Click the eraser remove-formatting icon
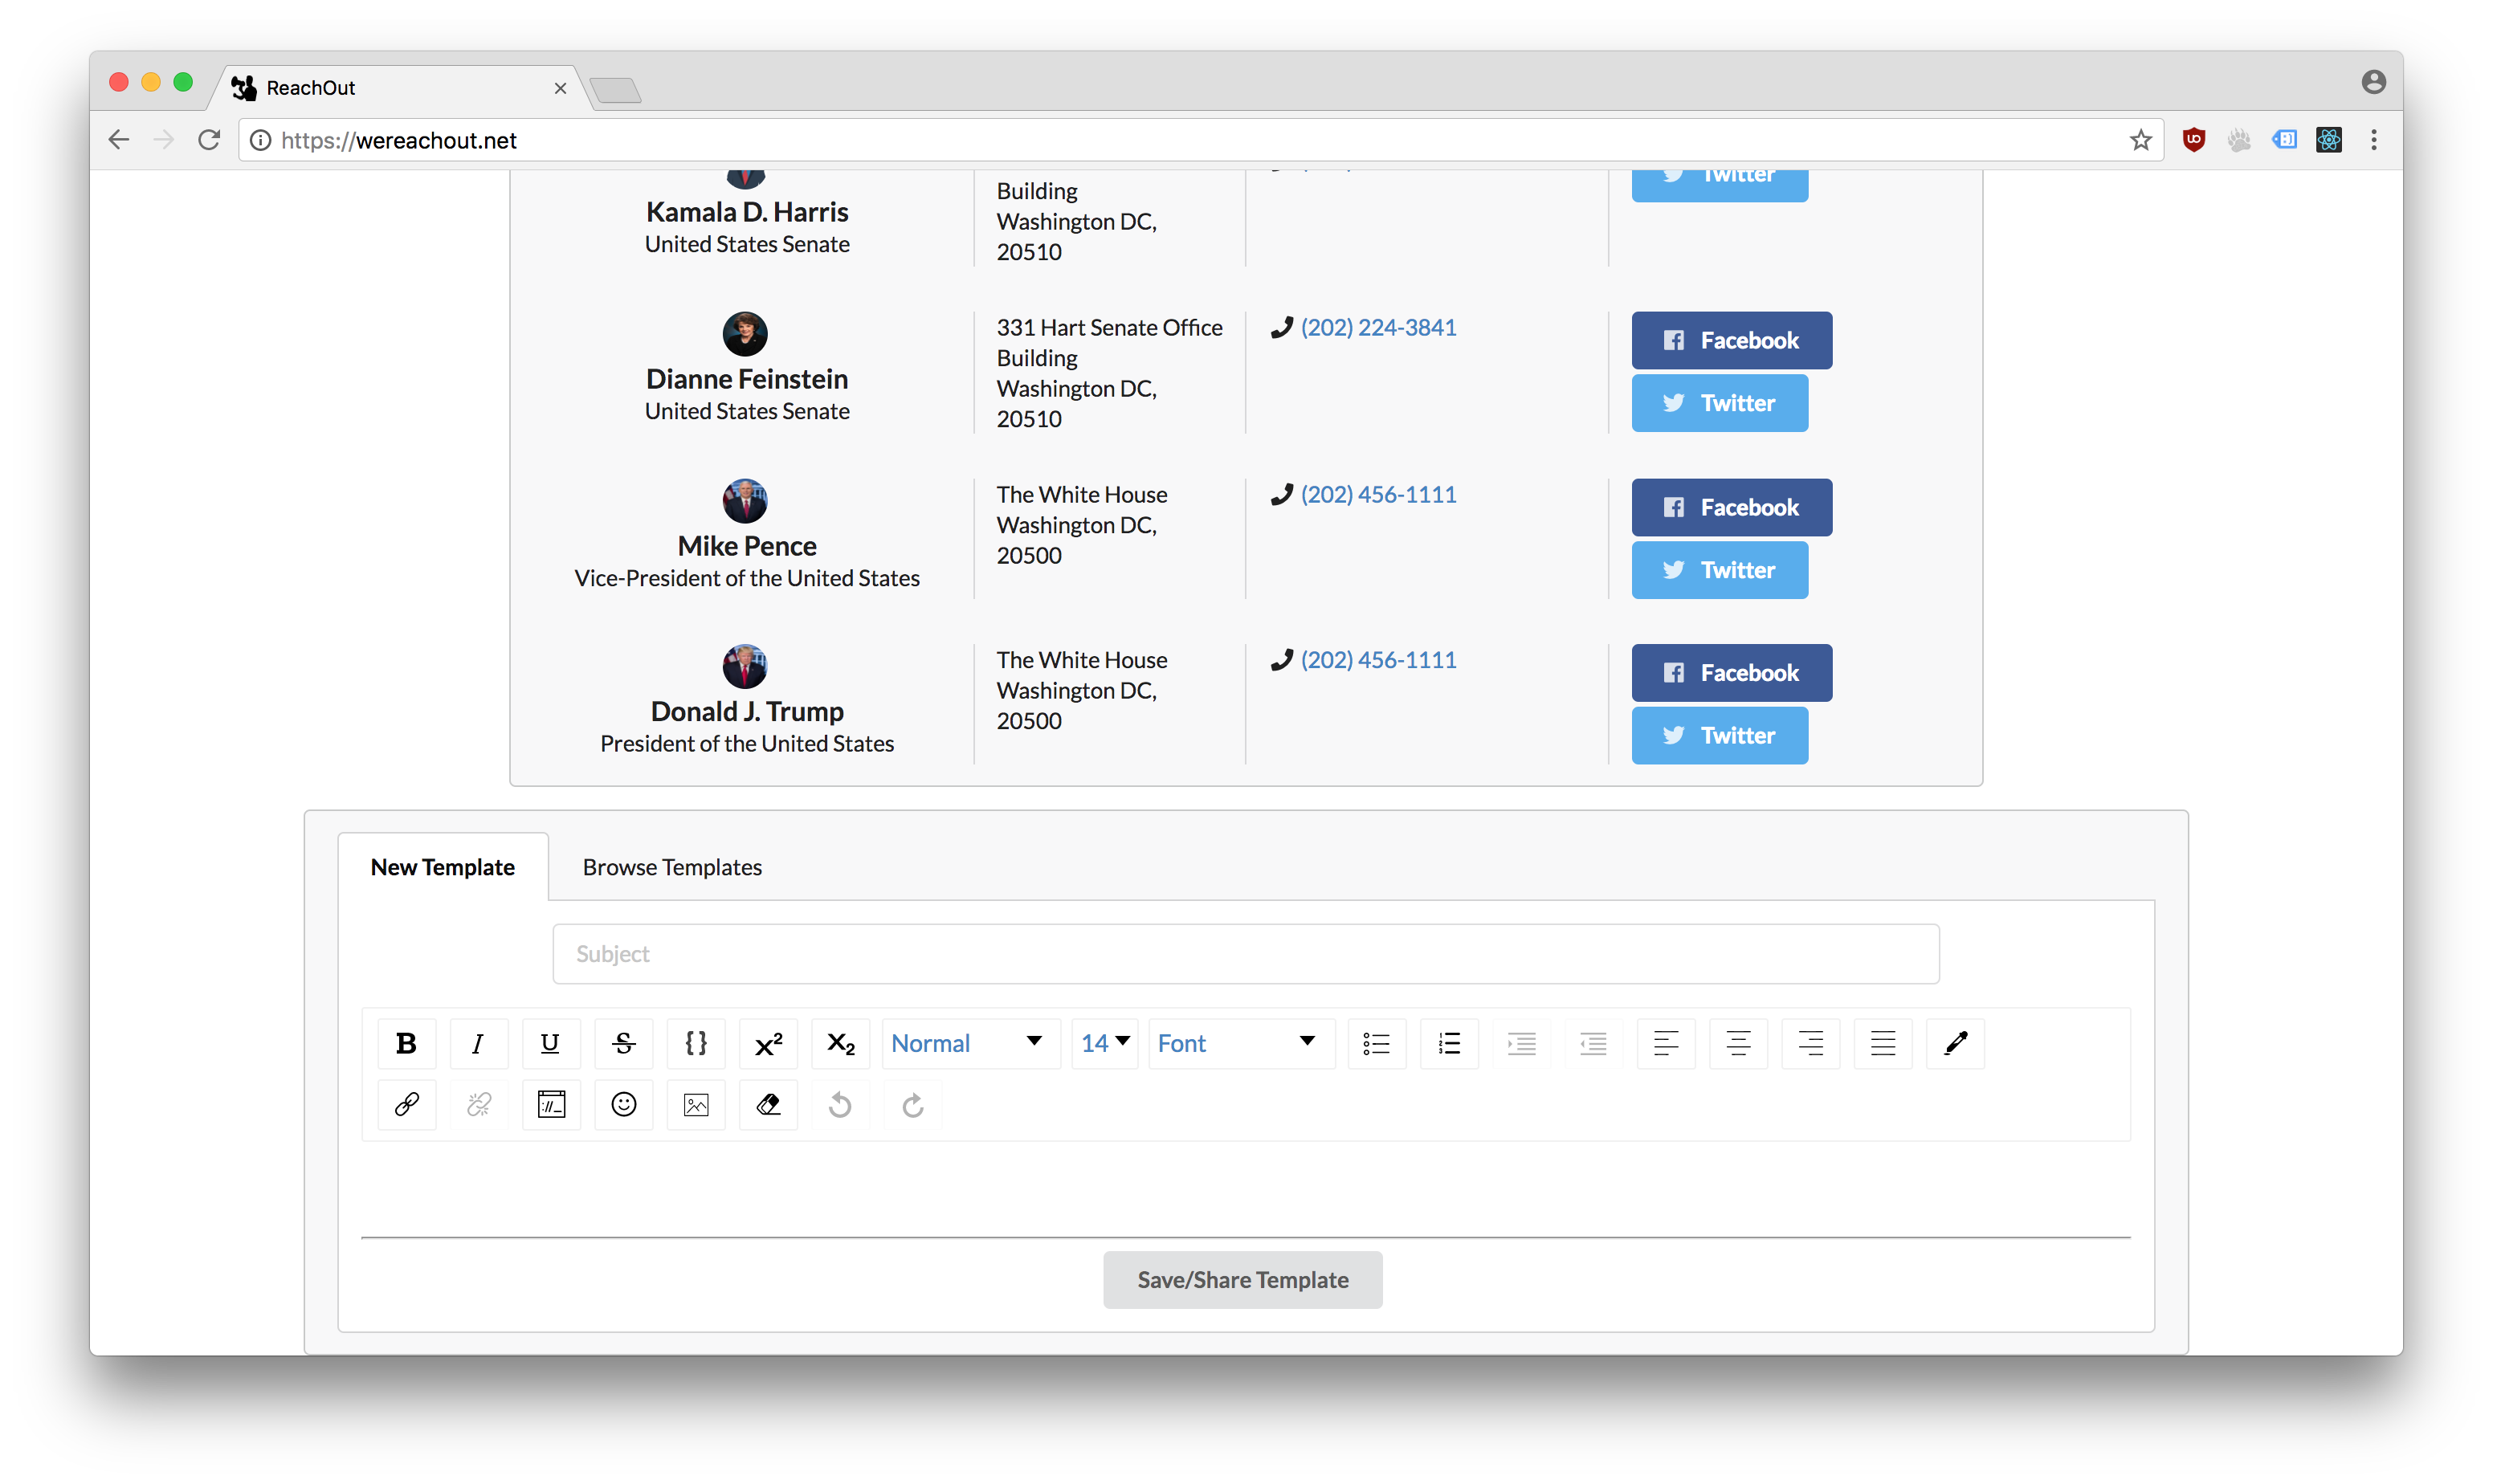2493x1484 pixels. coord(768,1104)
